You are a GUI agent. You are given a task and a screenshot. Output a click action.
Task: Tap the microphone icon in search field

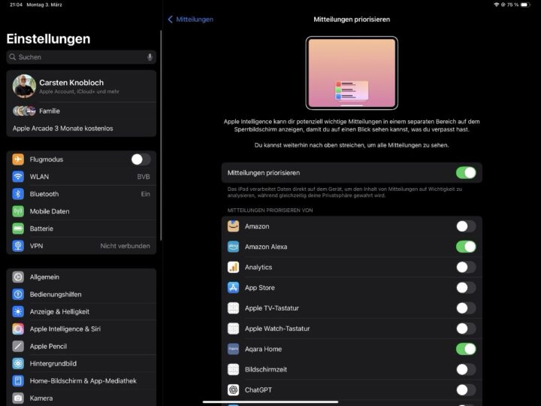coord(150,57)
